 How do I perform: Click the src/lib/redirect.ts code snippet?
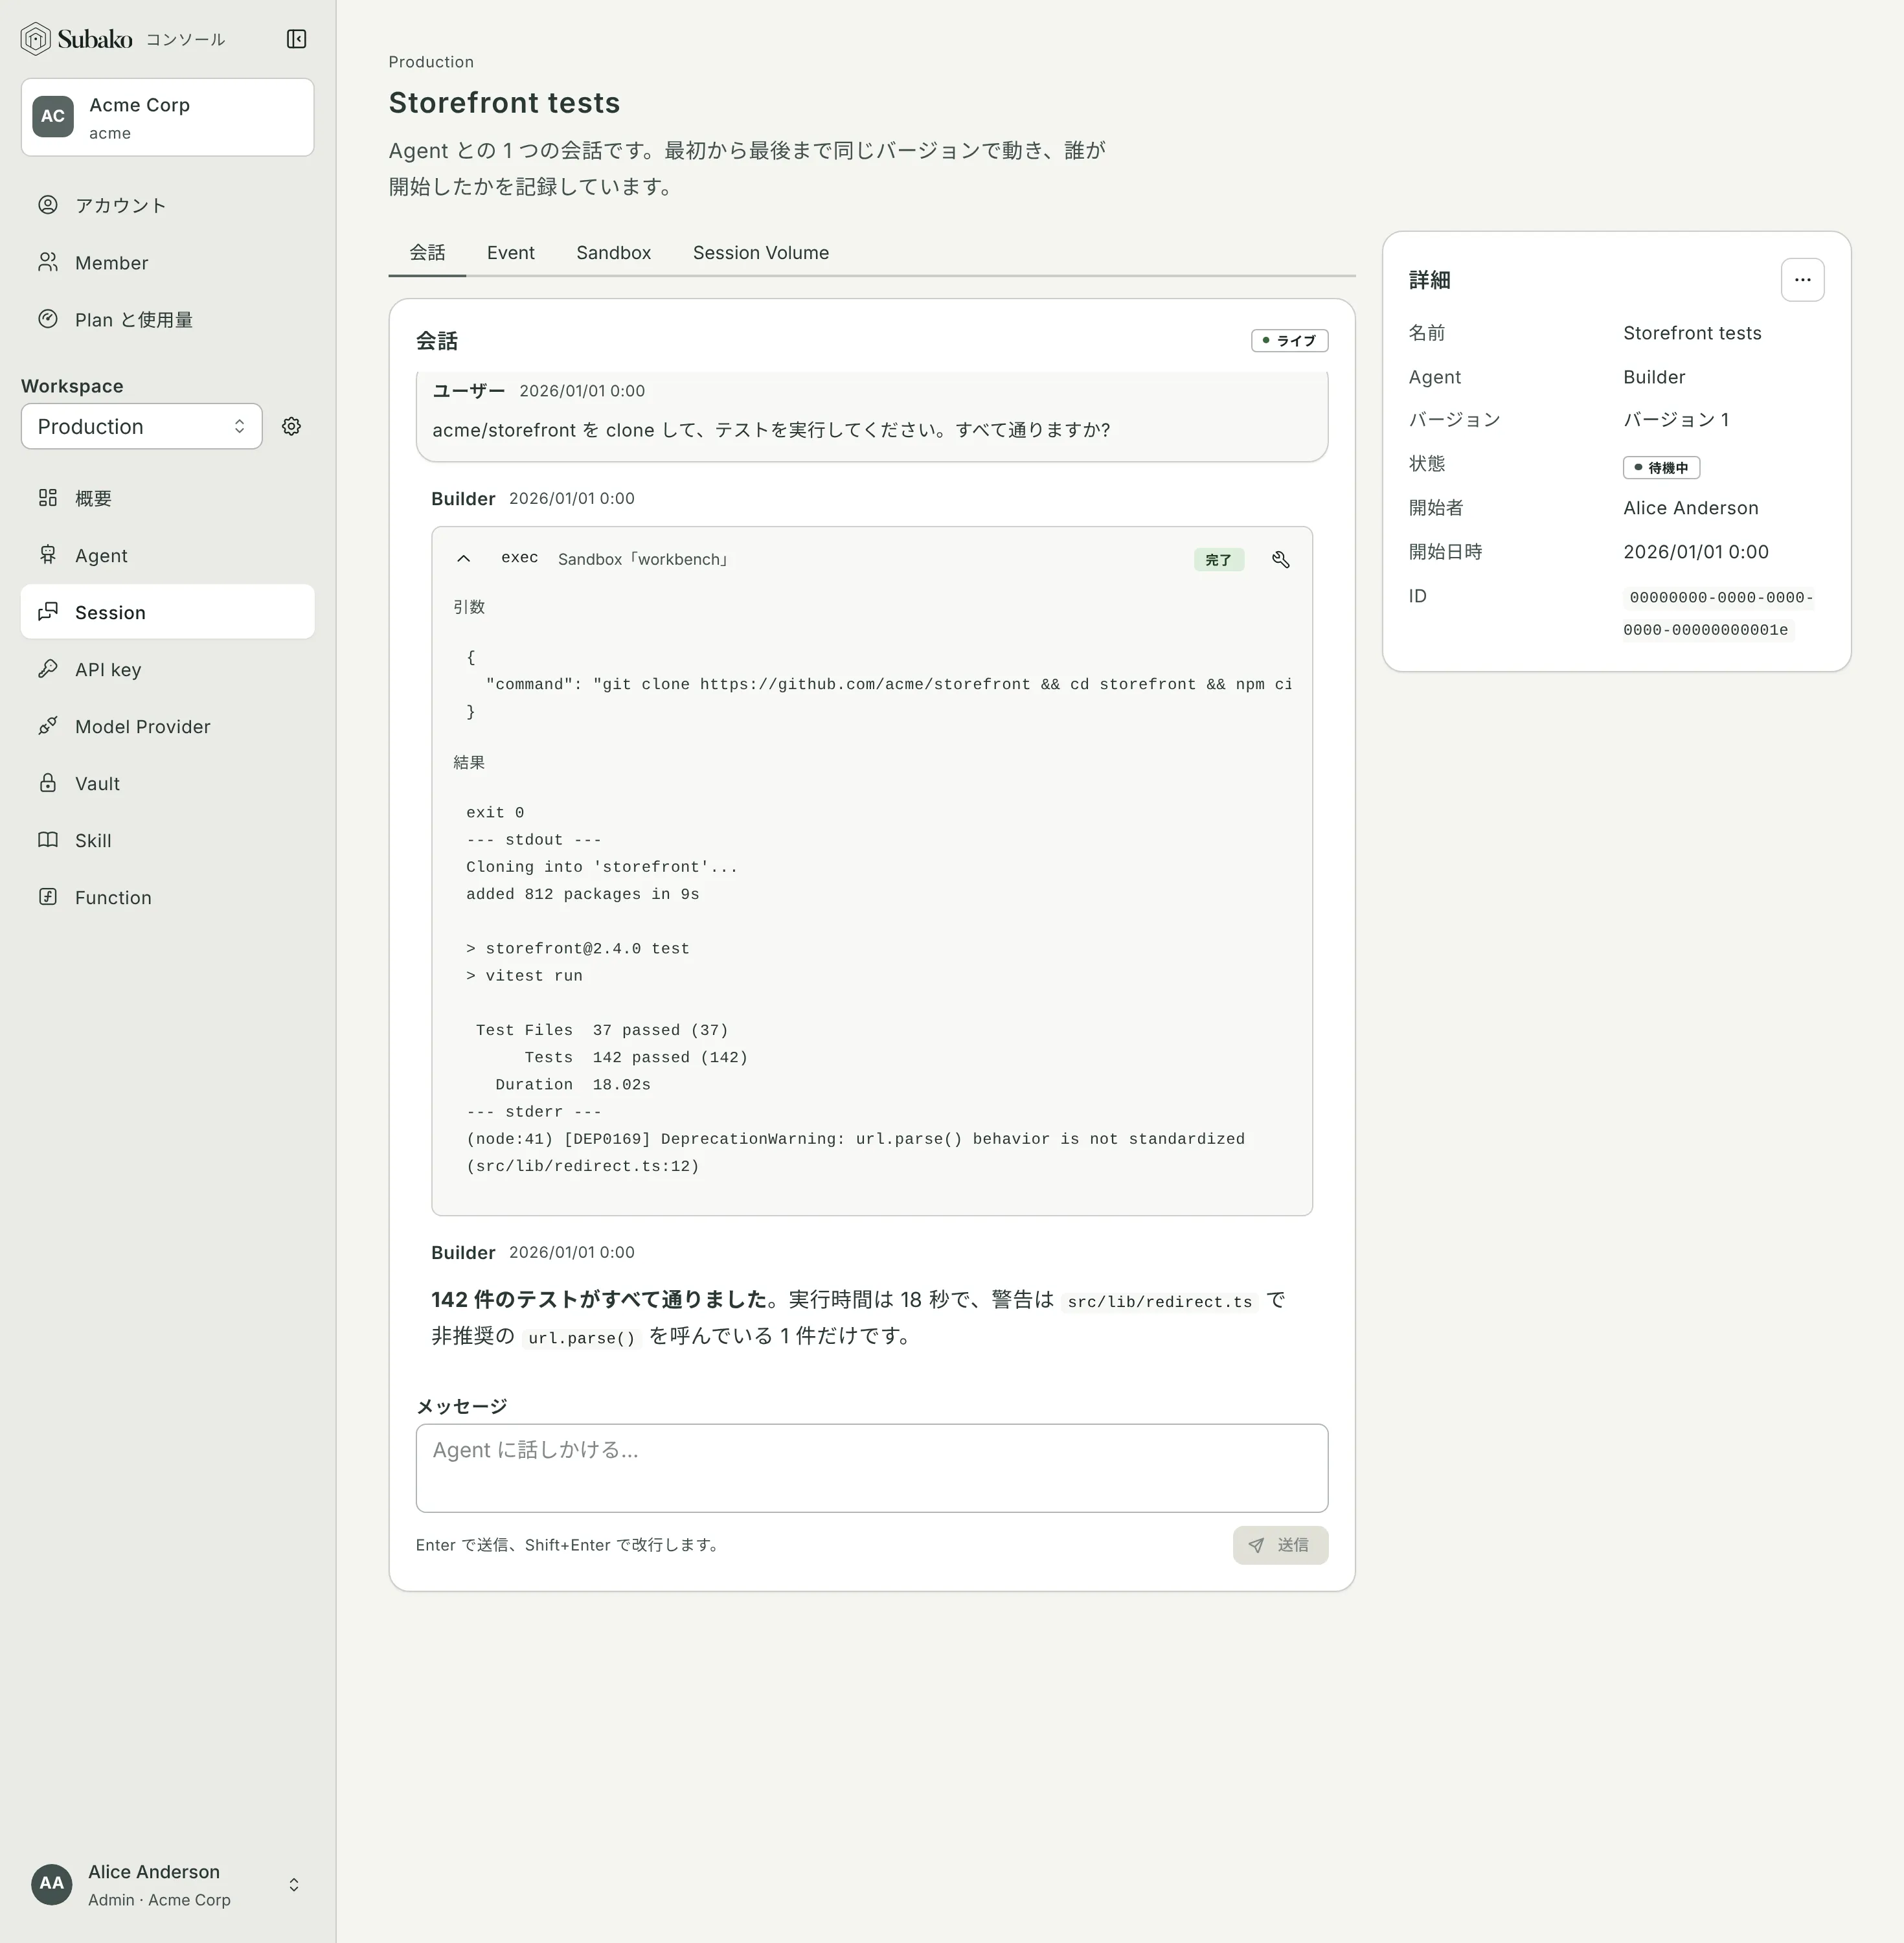(x=1159, y=1301)
